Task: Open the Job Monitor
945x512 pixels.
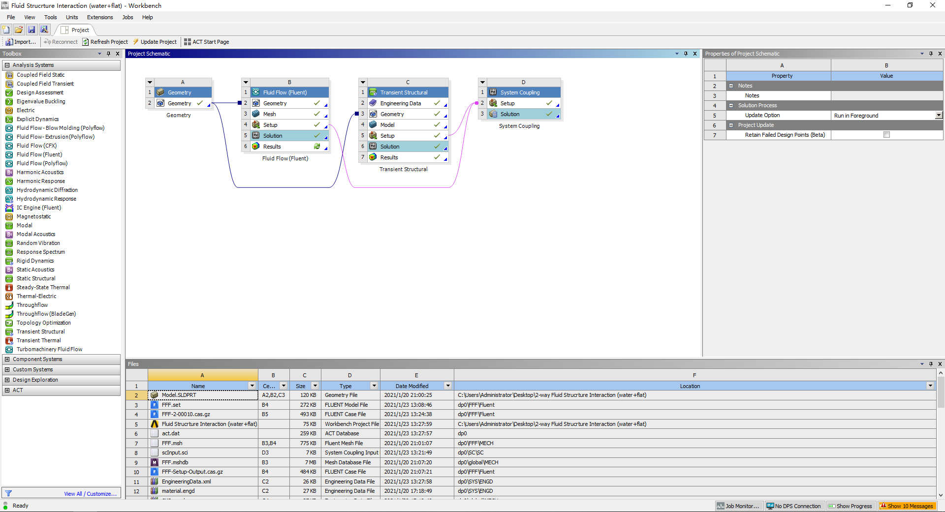Action: tap(739, 506)
